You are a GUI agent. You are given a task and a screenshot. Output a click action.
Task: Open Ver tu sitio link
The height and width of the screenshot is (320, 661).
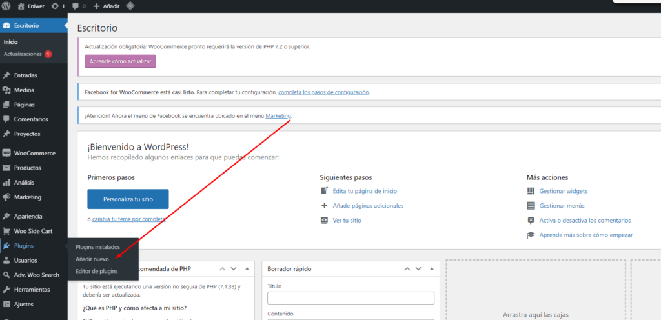[347, 220]
